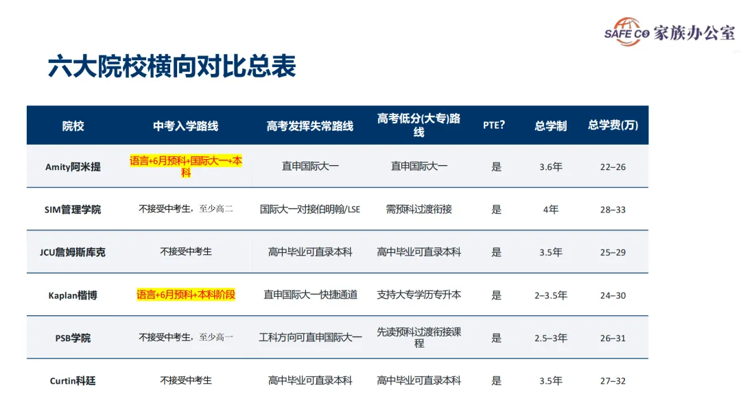Click highlighted cell 语言+6月预科+本科阶段

186,295
